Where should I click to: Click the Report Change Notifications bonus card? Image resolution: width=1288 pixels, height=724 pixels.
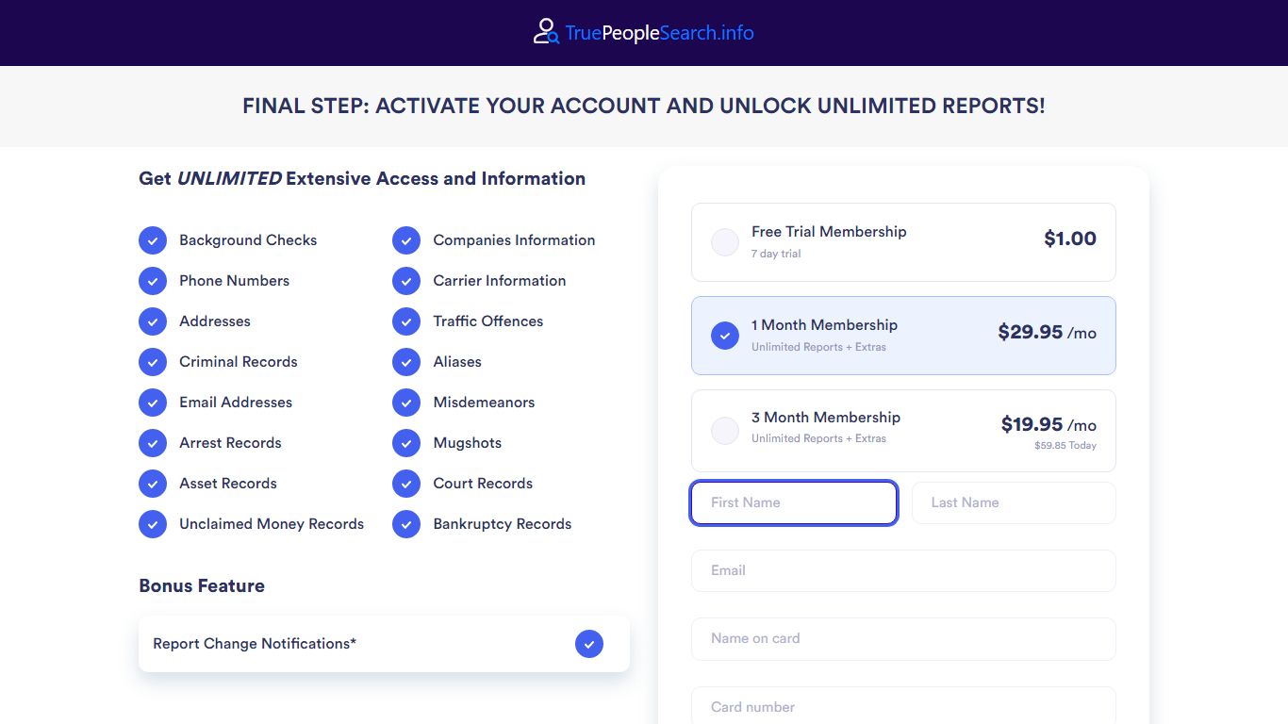384,644
